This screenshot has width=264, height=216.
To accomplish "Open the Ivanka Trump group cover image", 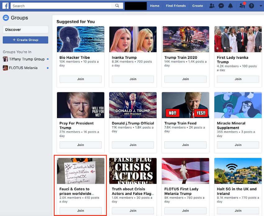I will click(133, 39).
